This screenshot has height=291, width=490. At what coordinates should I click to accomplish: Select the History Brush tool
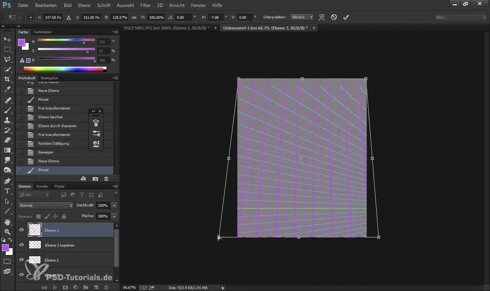[7, 130]
